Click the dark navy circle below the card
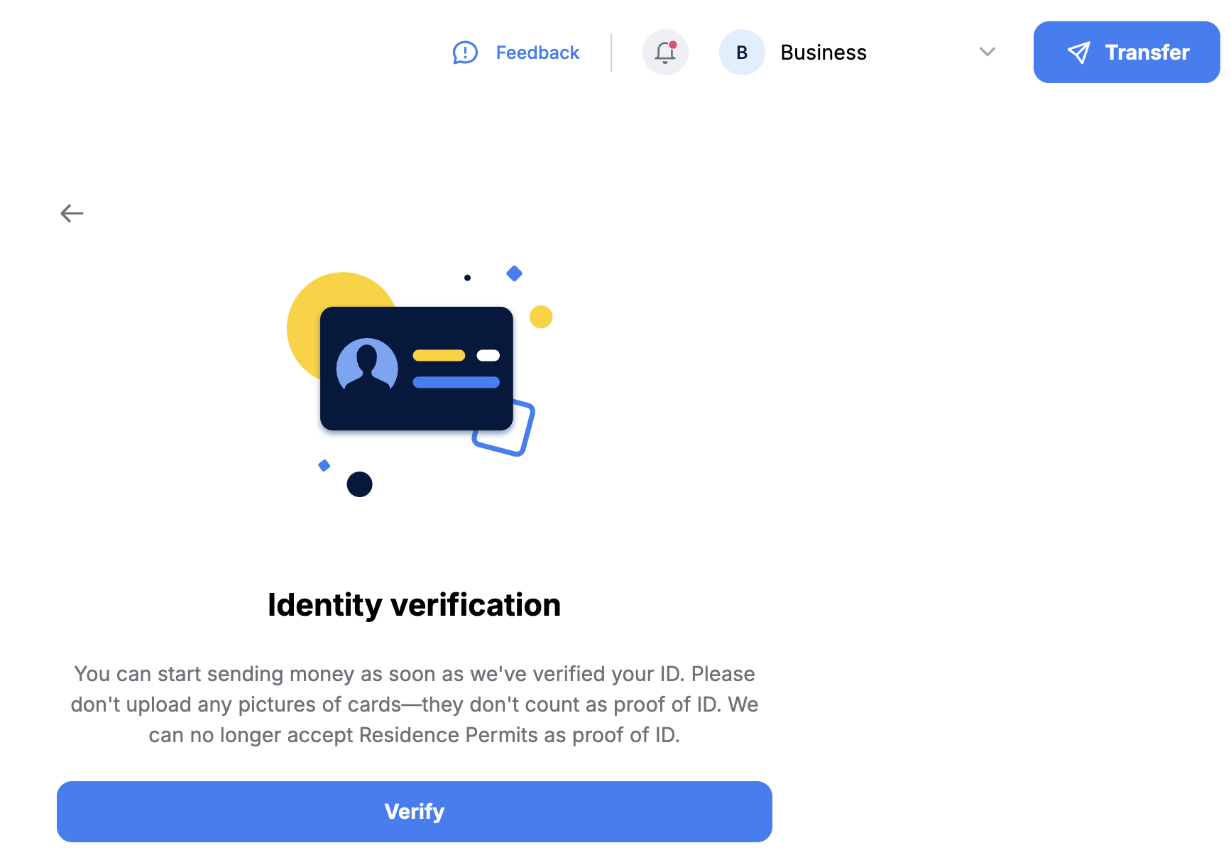Image resolution: width=1231 pixels, height=865 pixels. pos(359,484)
